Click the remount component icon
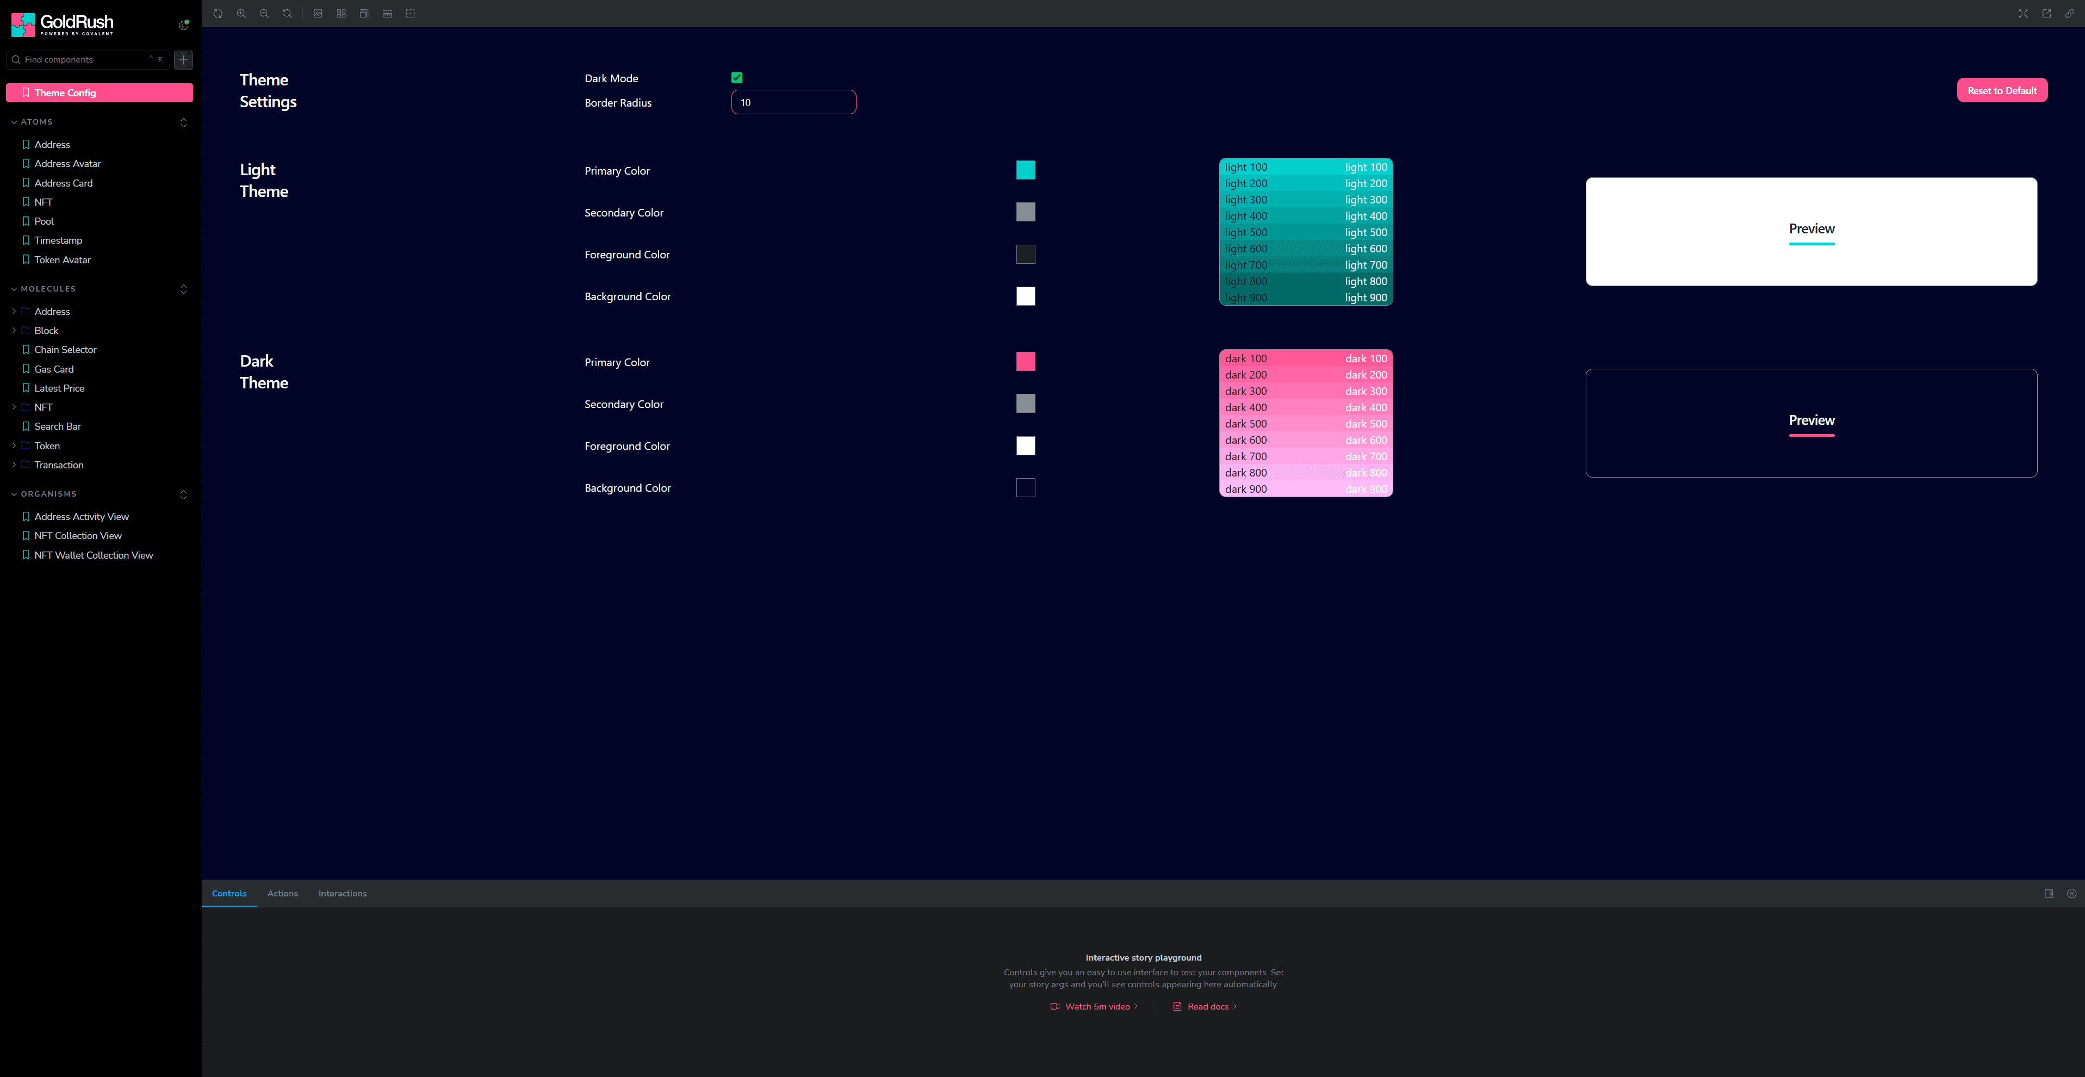This screenshot has height=1077, width=2085. coord(218,14)
